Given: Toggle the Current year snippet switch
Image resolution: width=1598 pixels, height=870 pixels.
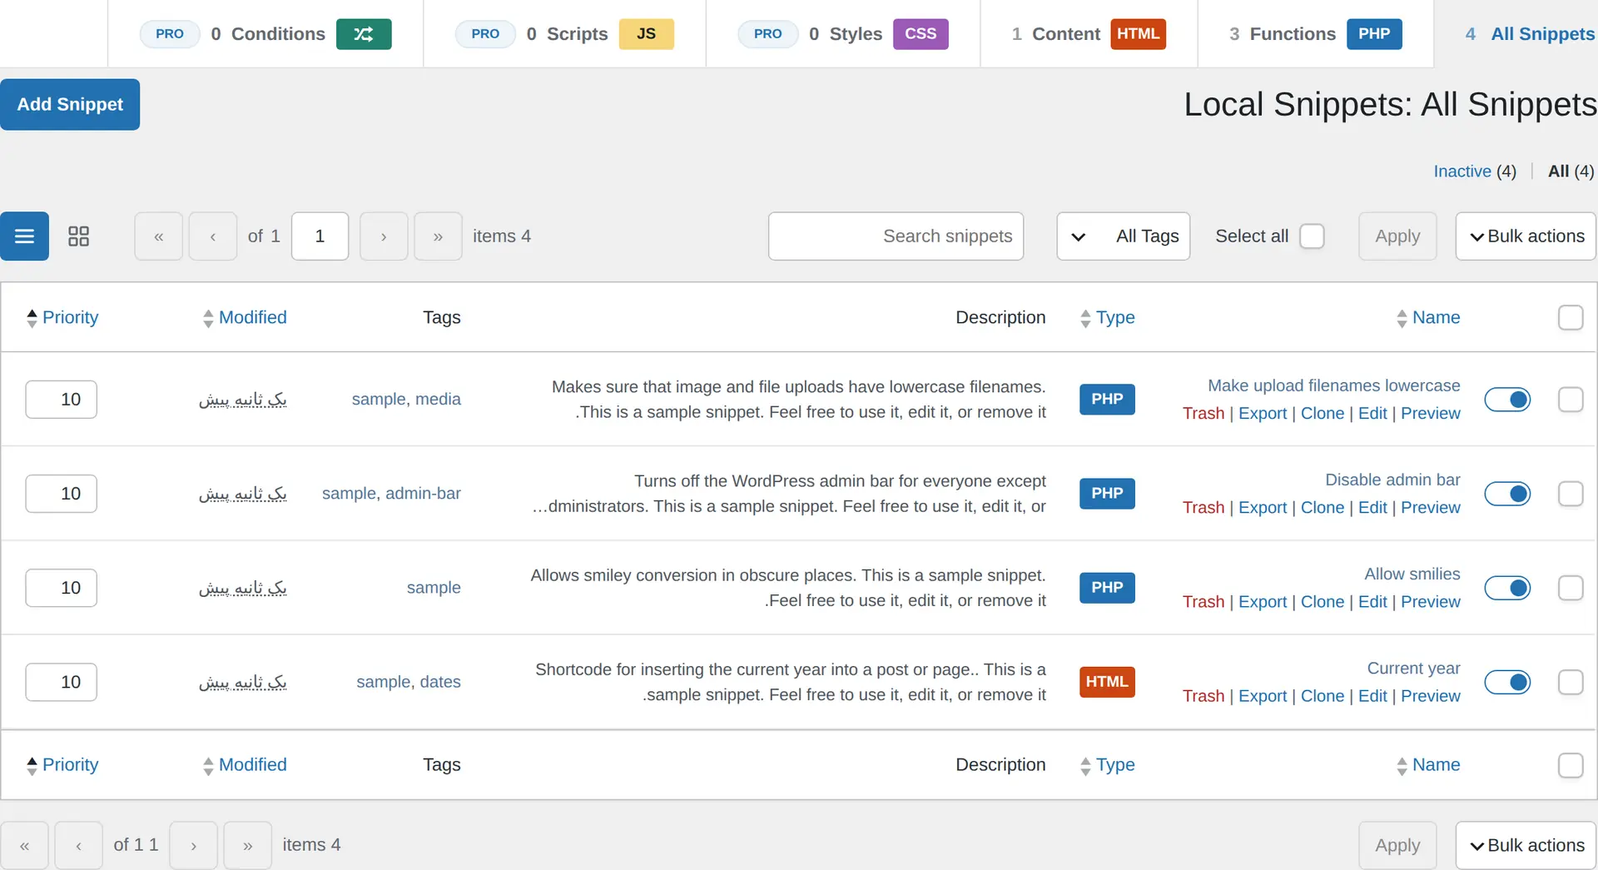Looking at the screenshot, I should point(1507,682).
